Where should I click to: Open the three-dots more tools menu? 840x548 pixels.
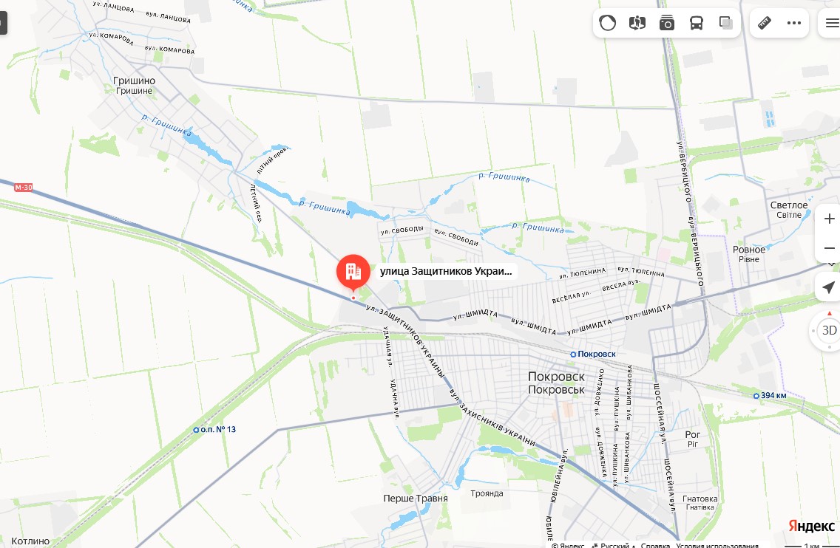click(794, 23)
